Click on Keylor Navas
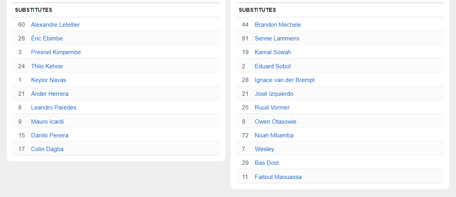 48,80
